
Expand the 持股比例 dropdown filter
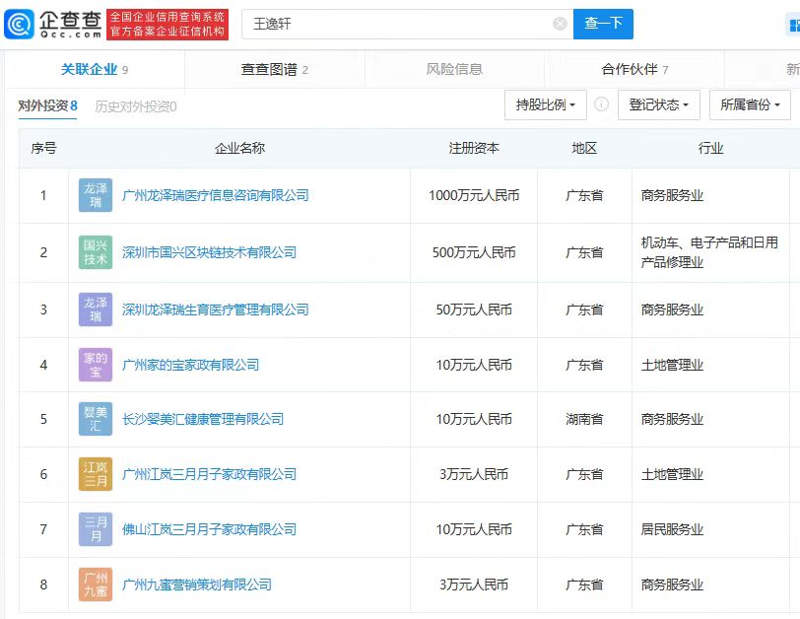coord(546,104)
